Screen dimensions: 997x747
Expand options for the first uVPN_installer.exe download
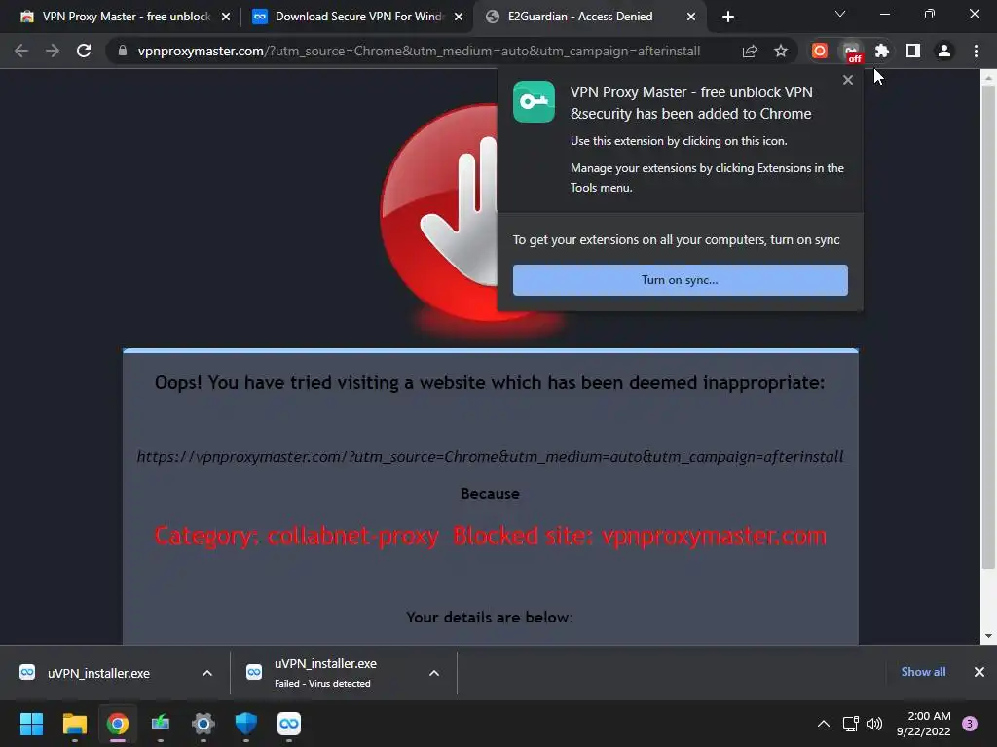point(207,673)
